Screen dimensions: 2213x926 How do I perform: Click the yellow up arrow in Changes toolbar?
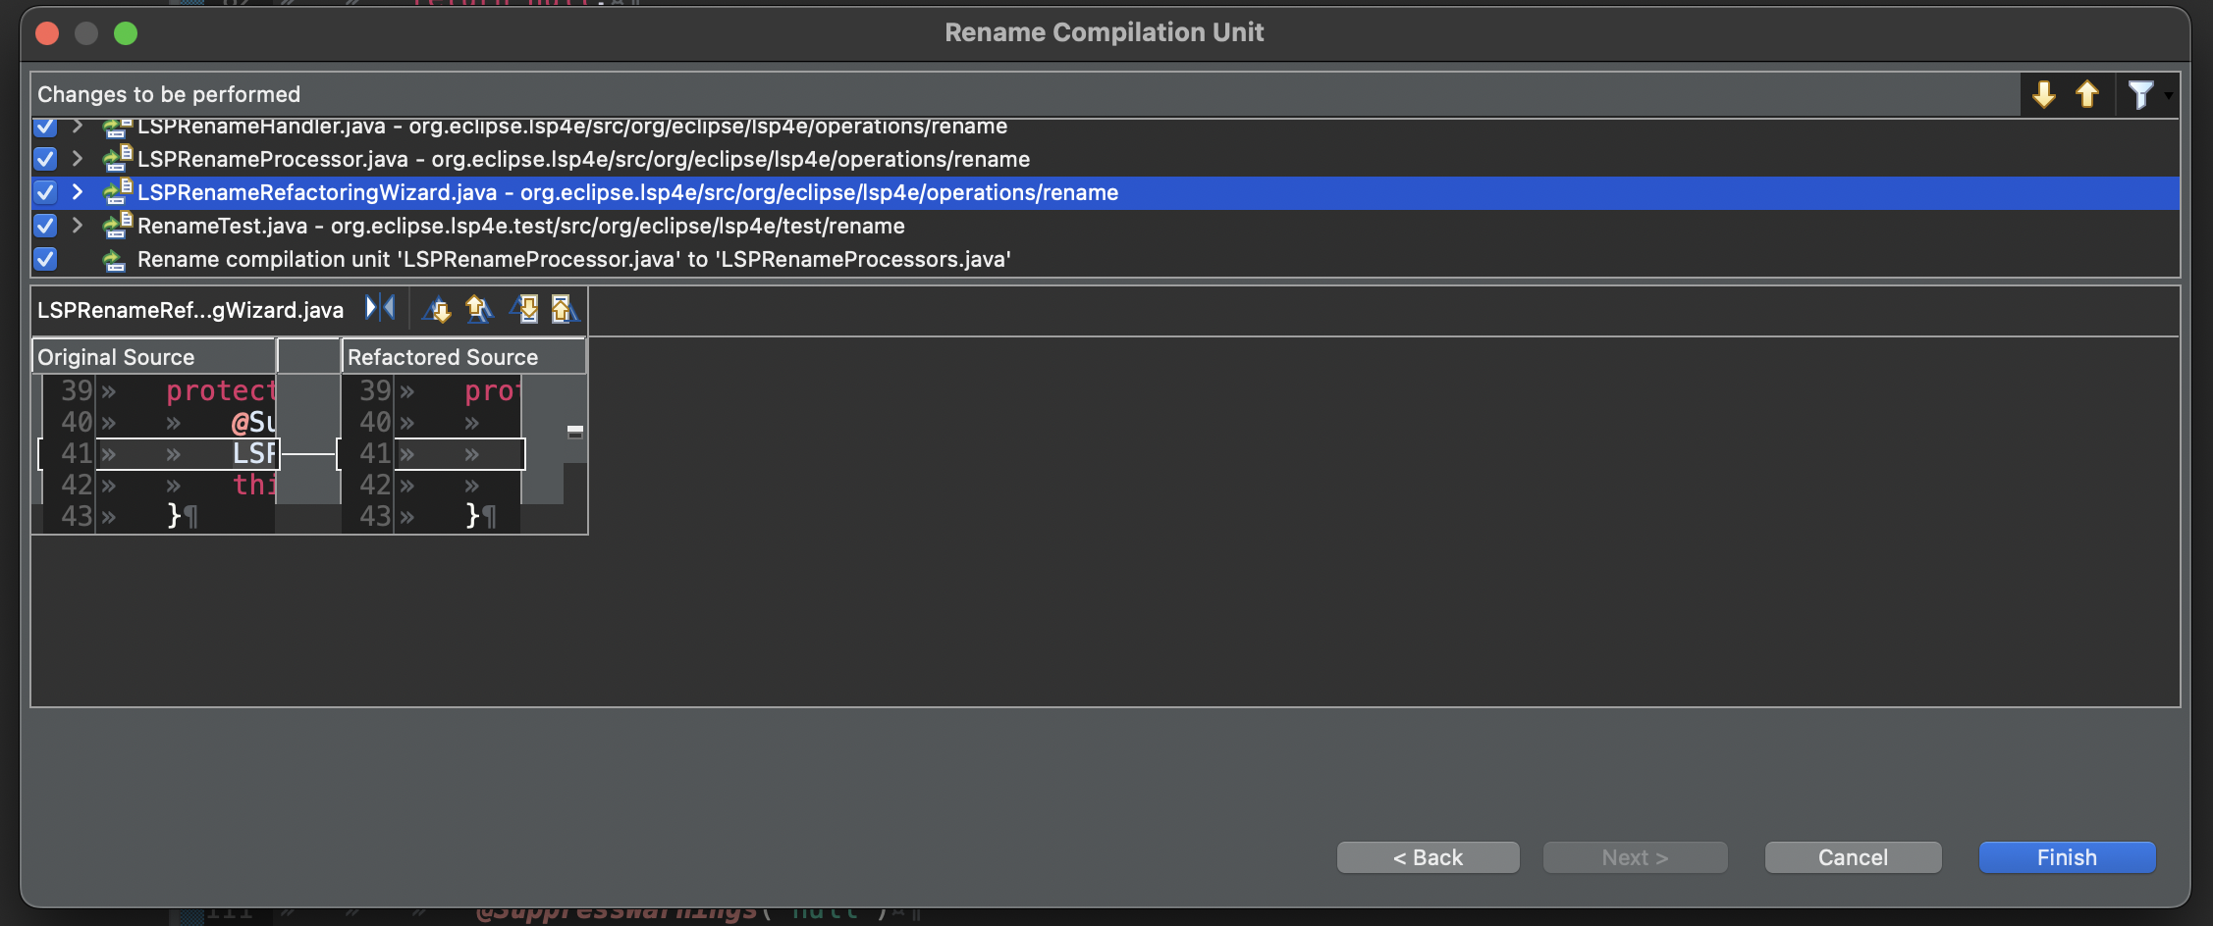(x=2088, y=95)
